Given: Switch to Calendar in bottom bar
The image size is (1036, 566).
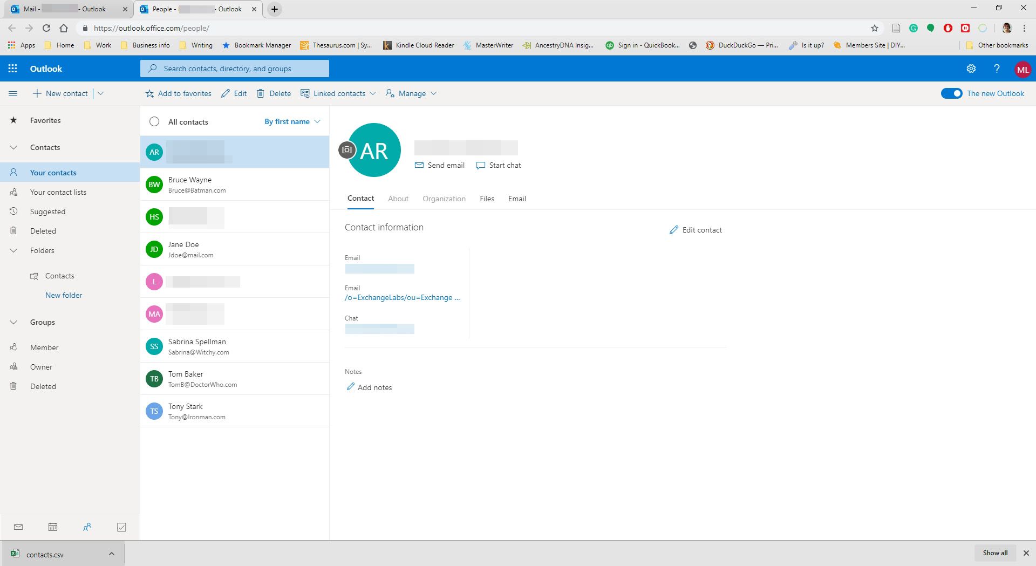Looking at the screenshot, I should pyautogui.click(x=53, y=527).
